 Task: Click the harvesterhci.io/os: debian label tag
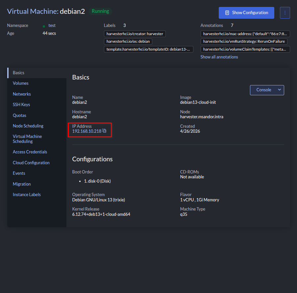pyautogui.click(x=128, y=42)
